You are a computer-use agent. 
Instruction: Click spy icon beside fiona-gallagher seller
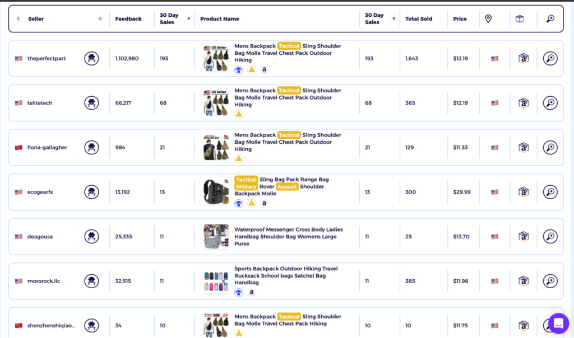coord(91,147)
